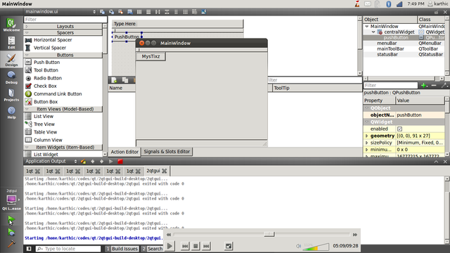Click the Edit Tab Order toolbar icon
This screenshot has height=253, width=450.
(x=129, y=12)
